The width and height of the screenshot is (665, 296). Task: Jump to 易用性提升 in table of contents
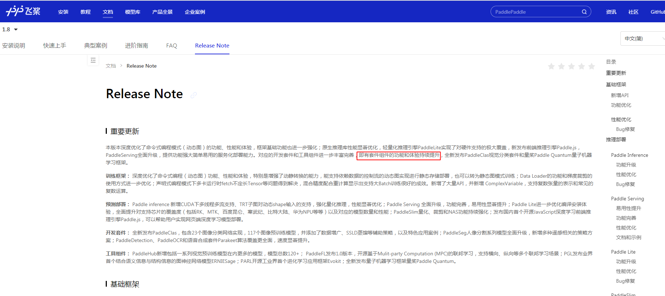(629, 208)
